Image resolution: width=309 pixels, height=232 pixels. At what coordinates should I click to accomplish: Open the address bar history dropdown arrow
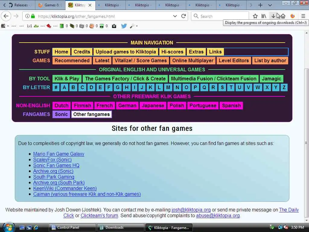point(175,16)
